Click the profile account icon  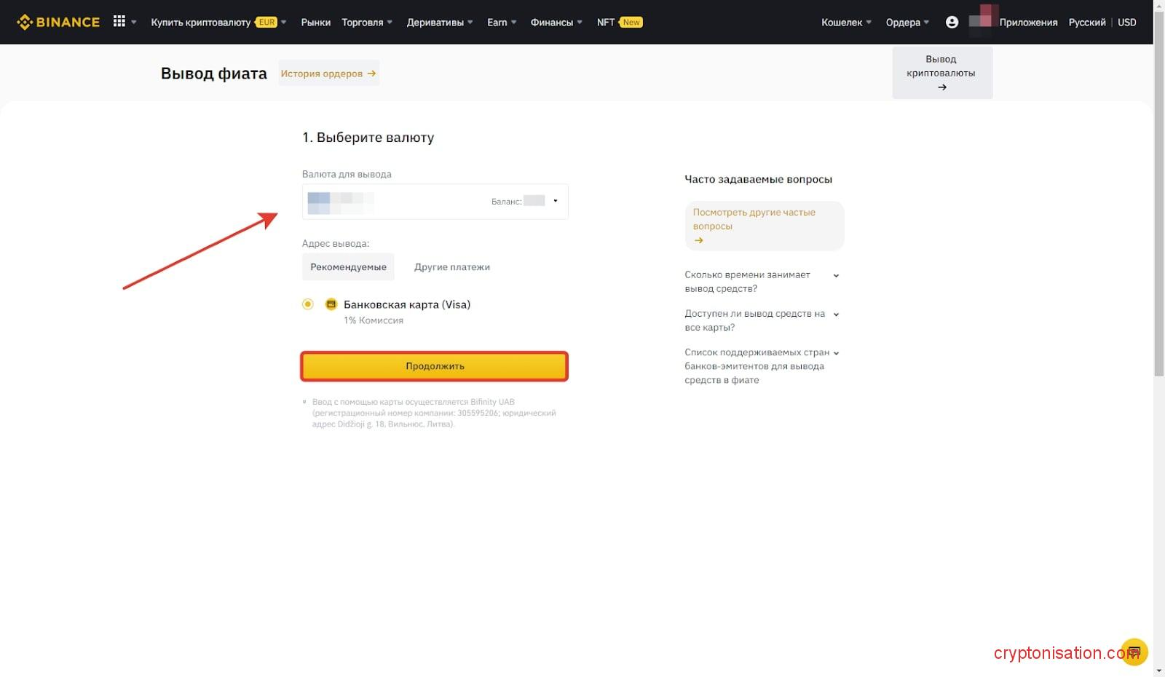tap(952, 22)
